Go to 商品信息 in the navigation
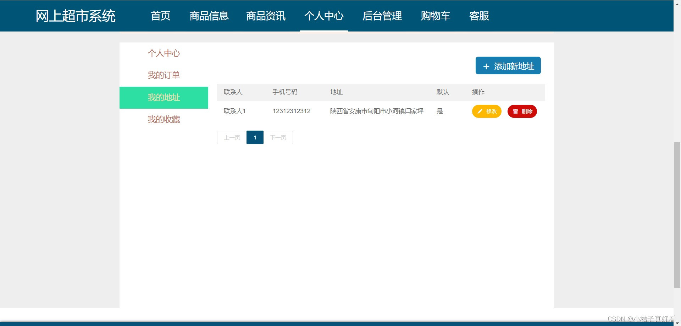This screenshot has height=326, width=681. point(209,16)
